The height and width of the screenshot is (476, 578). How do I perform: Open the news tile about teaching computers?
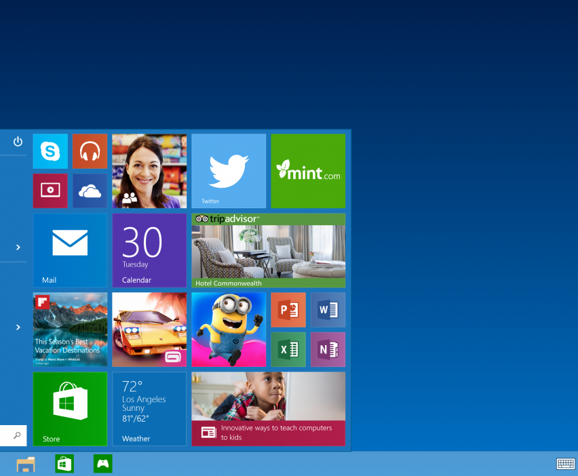[268, 409]
